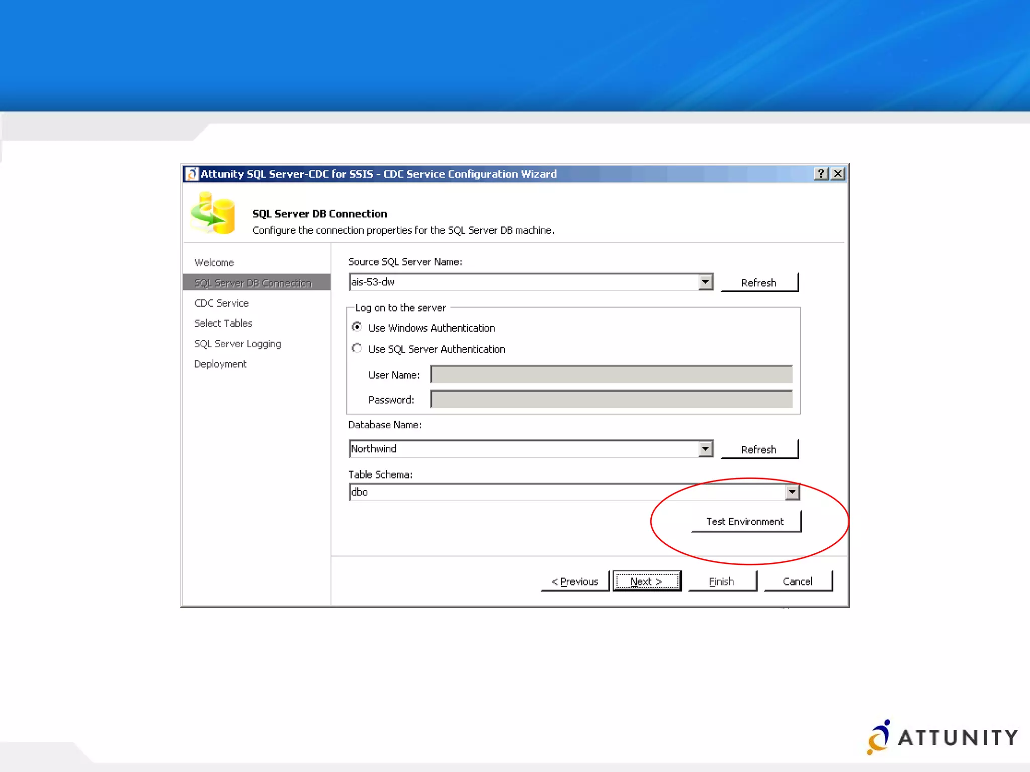The image size is (1030, 772).
Task: Select Use Windows Authentication radio button
Action: pyautogui.click(x=357, y=327)
